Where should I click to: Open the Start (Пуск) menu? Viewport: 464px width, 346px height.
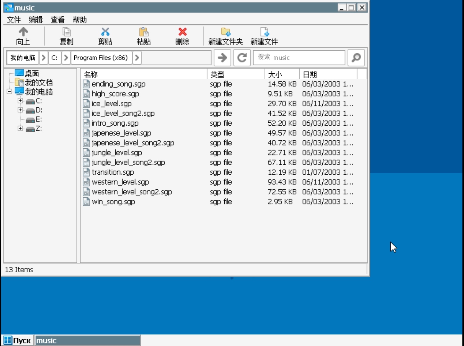point(17,340)
